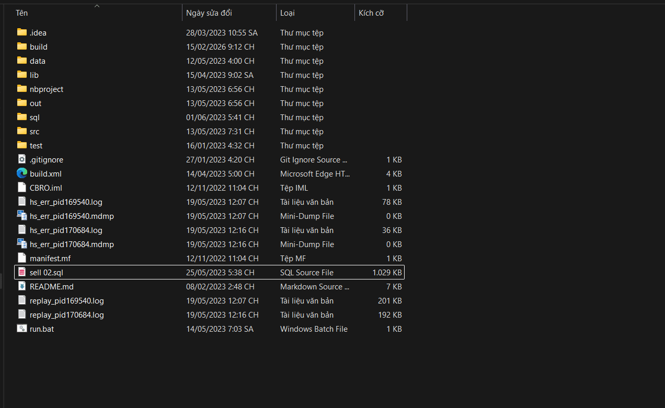This screenshot has width=665, height=408.
Task: Select the README.md markdown file icon
Action: click(21, 286)
